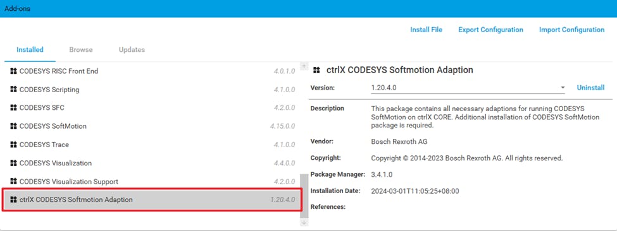Screen dimensions: 617x231
Task: Click the CODESYS Visualization Support package icon
Action: pos(13,181)
